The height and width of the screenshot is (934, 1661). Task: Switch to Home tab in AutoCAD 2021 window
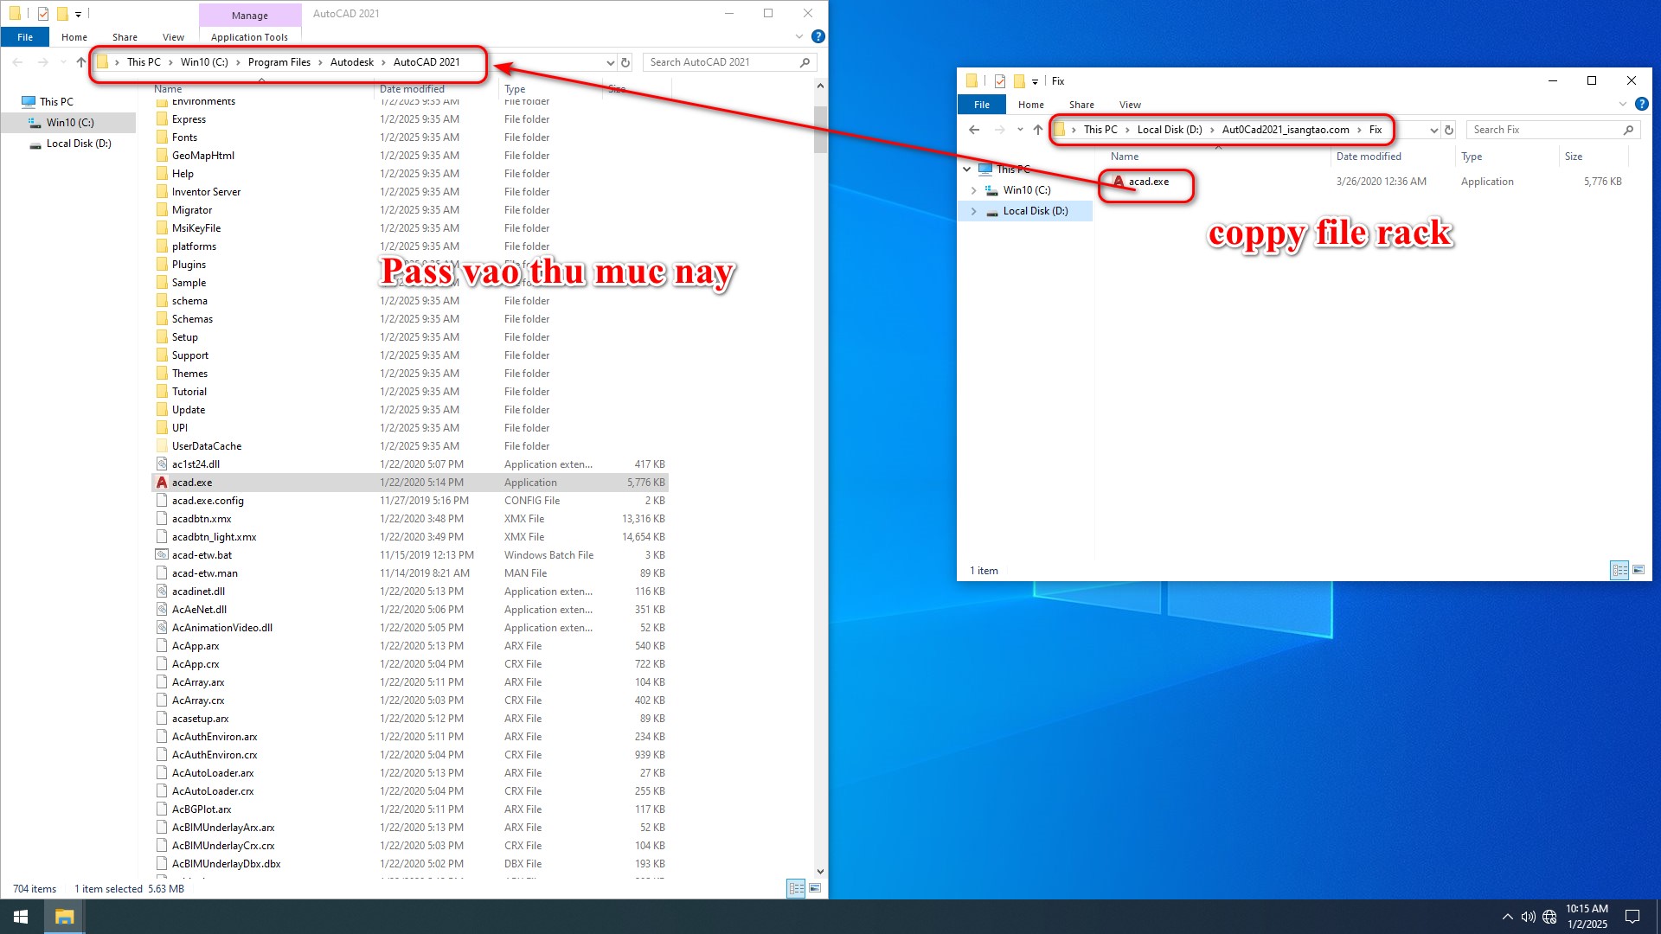click(74, 37)
